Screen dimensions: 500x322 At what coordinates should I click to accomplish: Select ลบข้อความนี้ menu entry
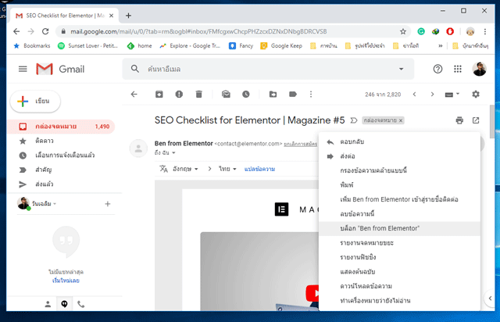pos(399,214)
